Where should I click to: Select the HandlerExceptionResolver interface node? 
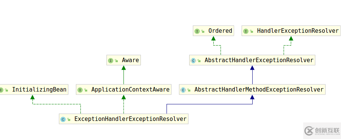291,31
